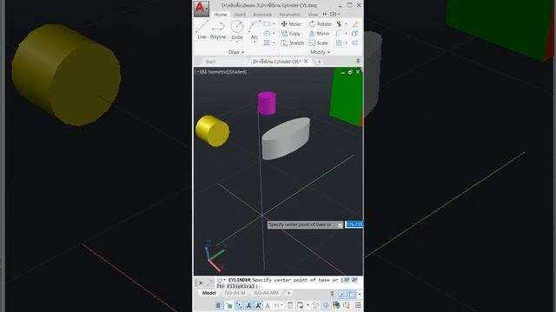Open command line customize wrench

tap(210, 283)
